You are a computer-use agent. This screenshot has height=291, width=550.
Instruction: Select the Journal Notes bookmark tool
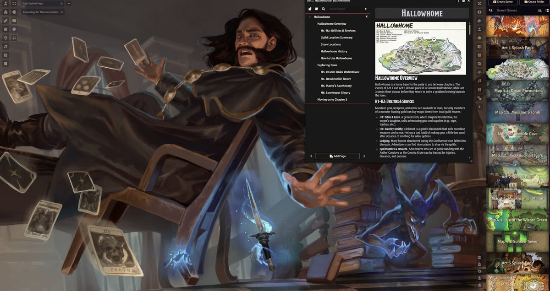tap(5, 64)
